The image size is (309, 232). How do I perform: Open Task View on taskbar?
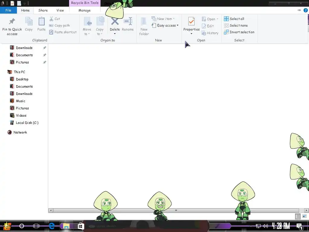pos(36,226)
